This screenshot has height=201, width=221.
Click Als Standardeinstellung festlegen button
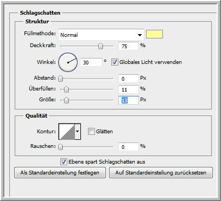tap(60, 173)
